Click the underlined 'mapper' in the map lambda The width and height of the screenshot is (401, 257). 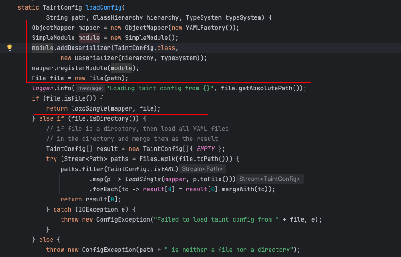(175, 179)
